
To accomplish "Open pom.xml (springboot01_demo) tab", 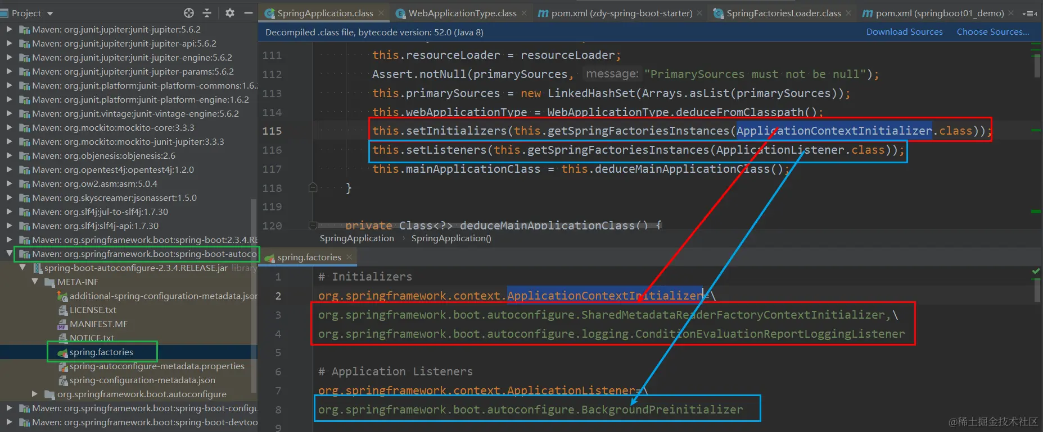I will click(939, 13).
